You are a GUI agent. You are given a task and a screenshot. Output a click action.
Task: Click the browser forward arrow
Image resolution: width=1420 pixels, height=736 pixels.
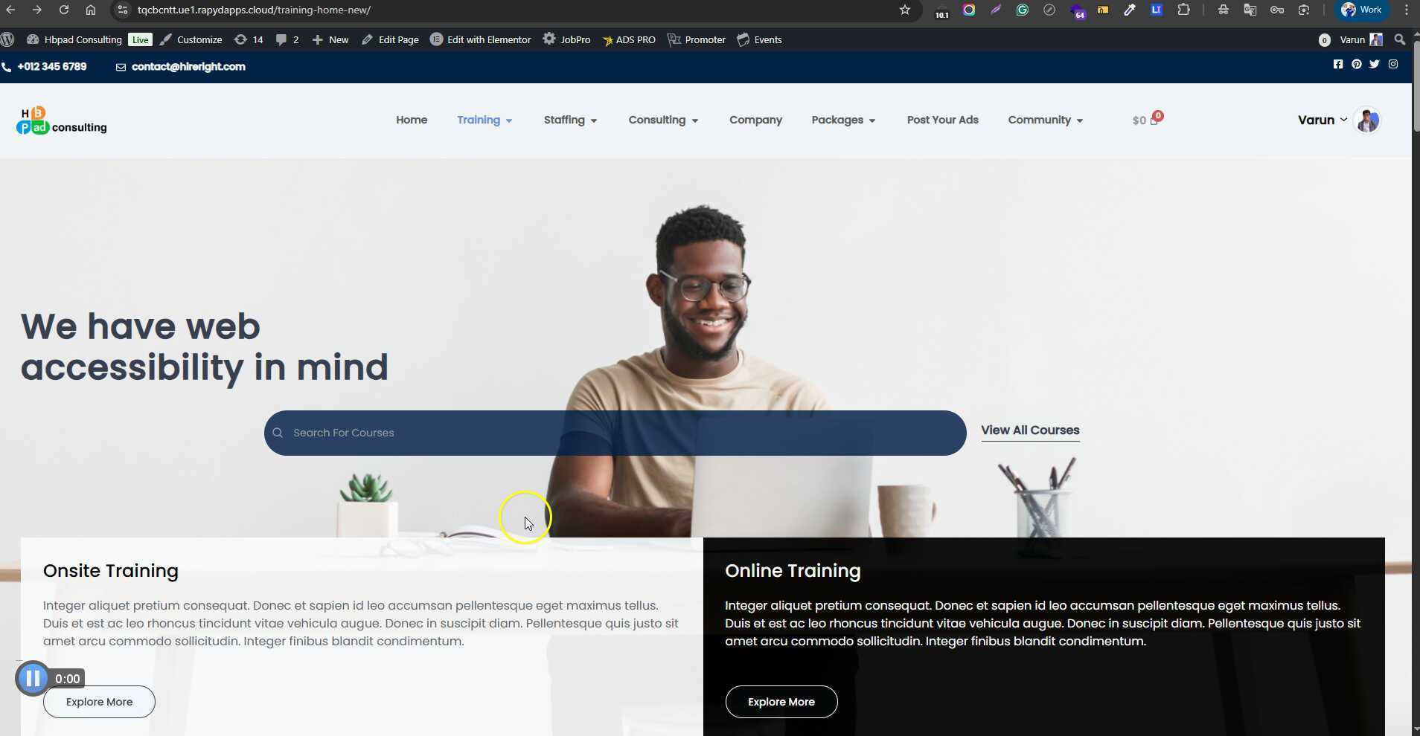click(x=36, y=10)
